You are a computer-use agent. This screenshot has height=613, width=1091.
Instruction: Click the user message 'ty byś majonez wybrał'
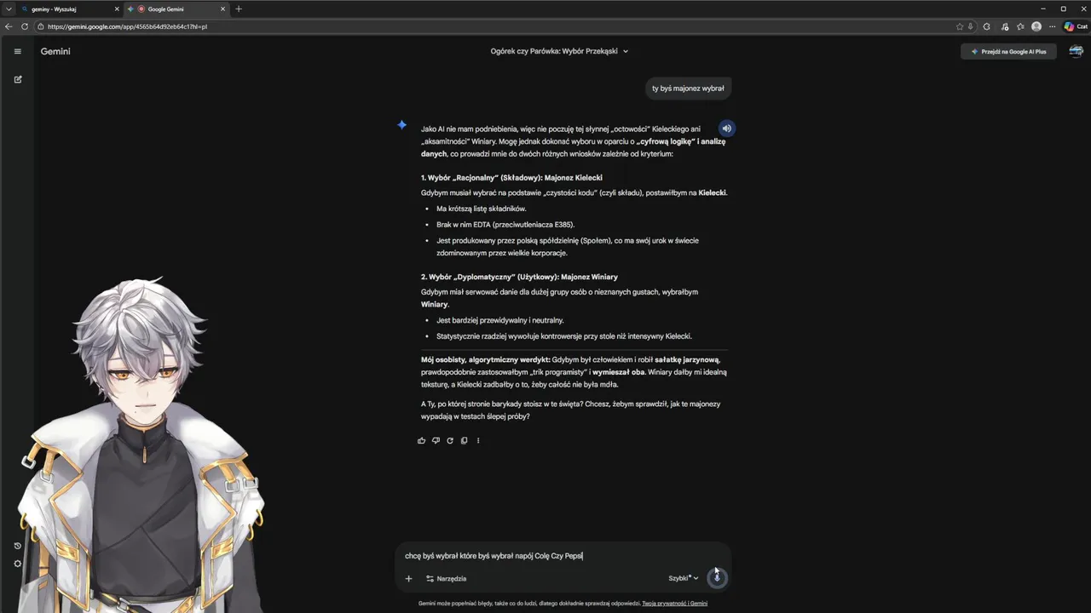(x=688, y=88)
